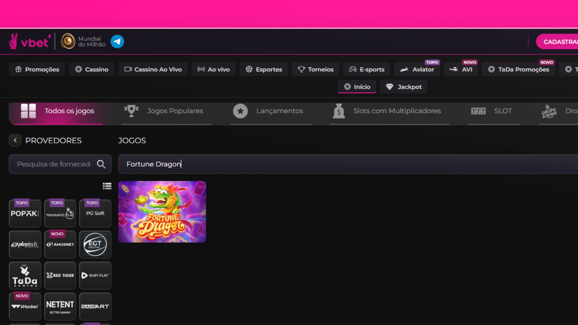Open Esportes menu item
Viewport: 578px width, 325px height.
pyautogui.click(x=264, y=69)
